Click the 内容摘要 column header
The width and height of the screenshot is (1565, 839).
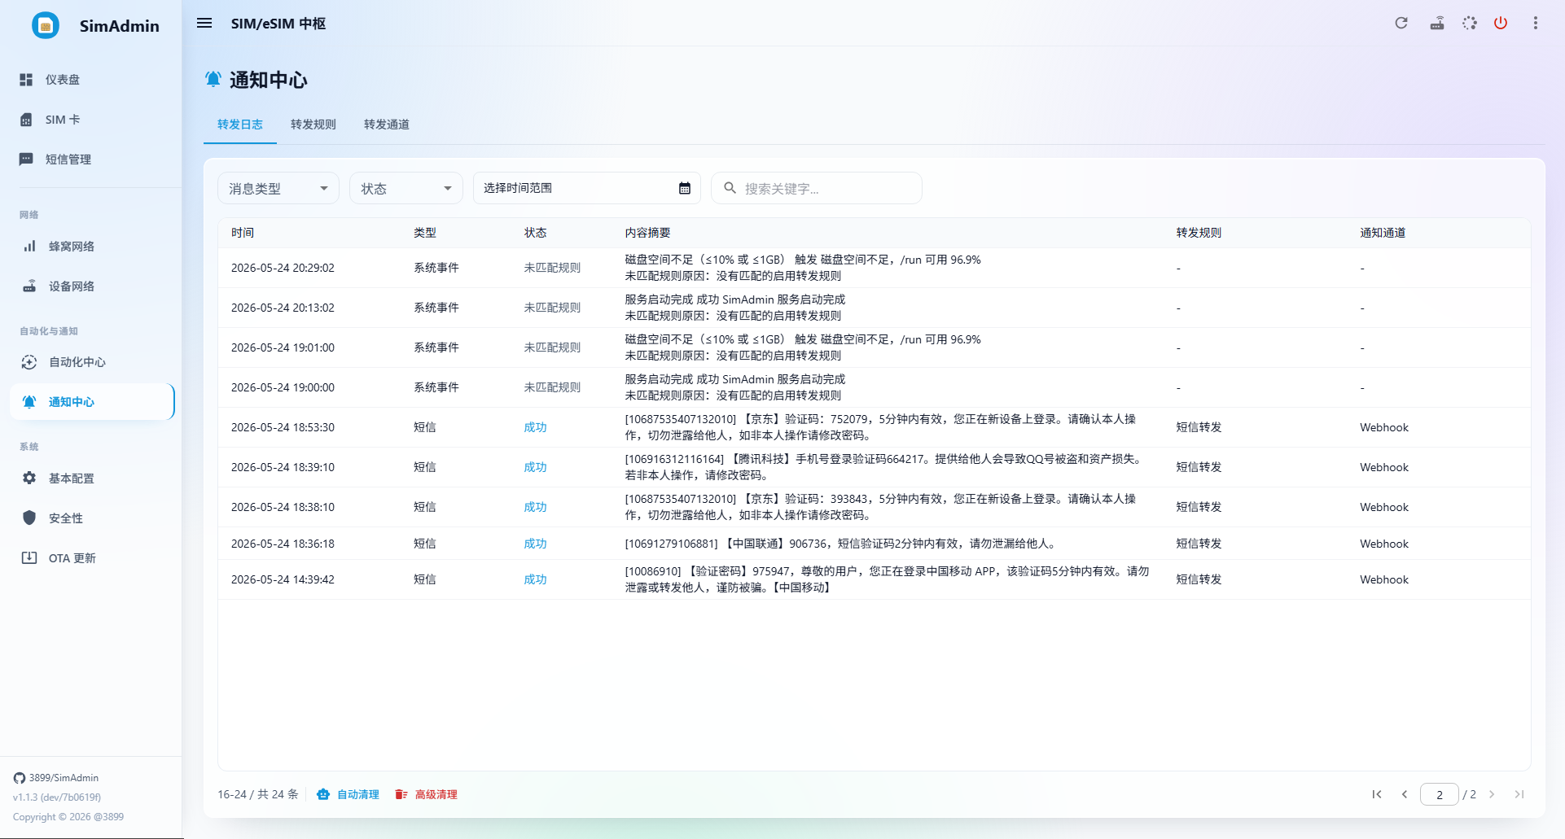[x=648, y=233]
